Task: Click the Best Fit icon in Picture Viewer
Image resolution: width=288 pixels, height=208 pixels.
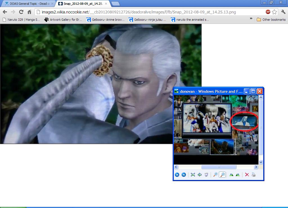Action: (193, 175)
